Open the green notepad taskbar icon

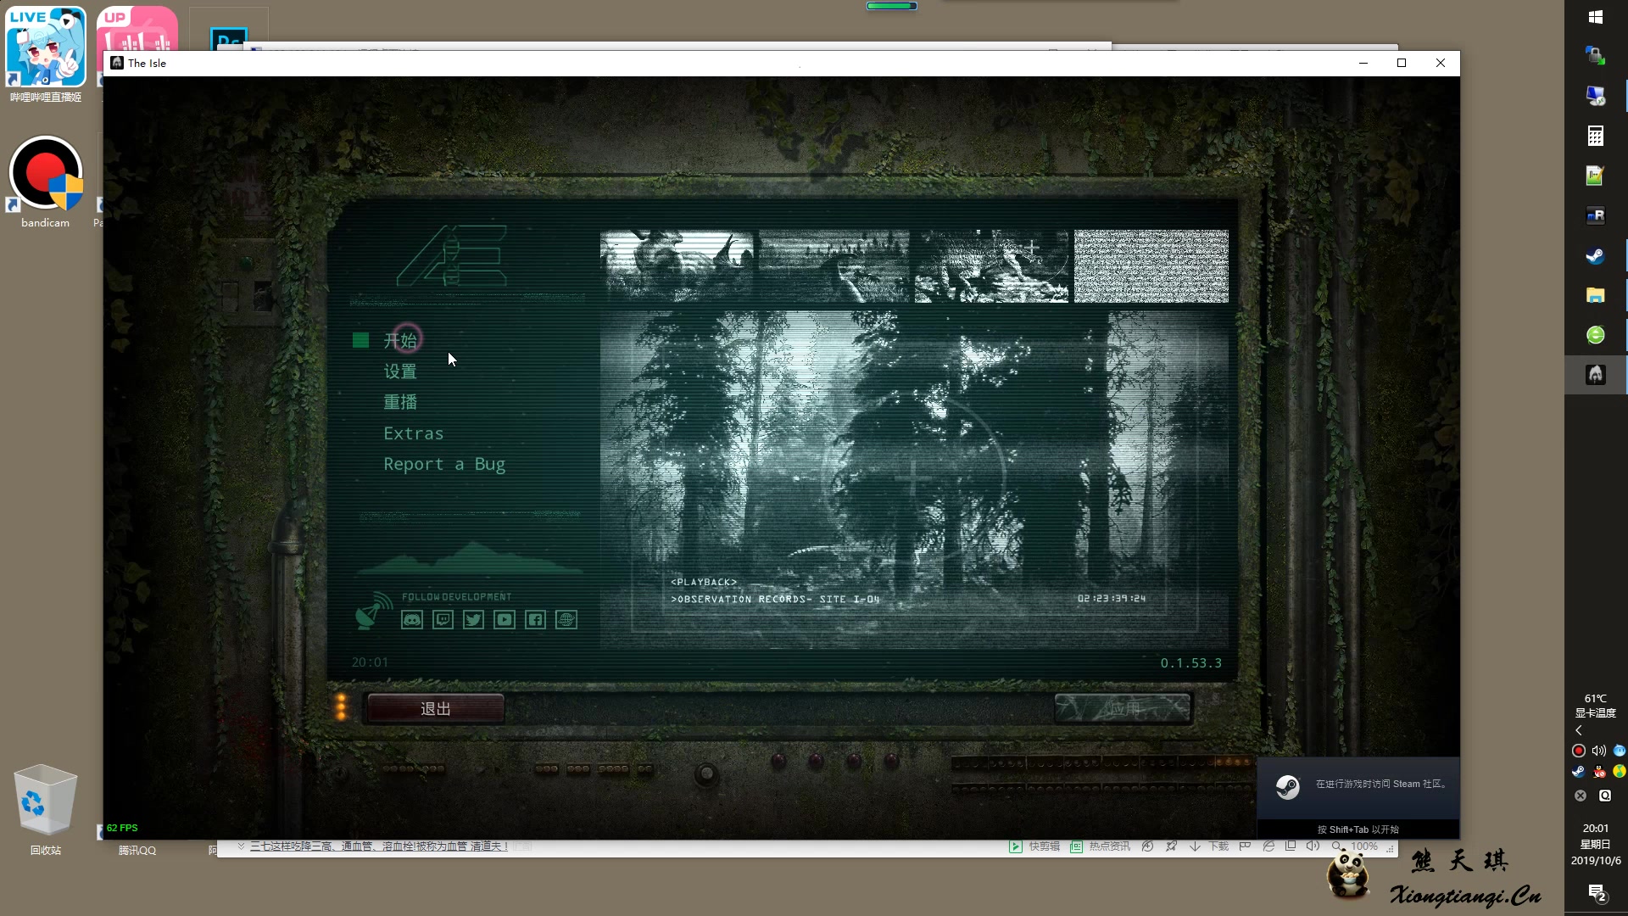click(1596, 176)
